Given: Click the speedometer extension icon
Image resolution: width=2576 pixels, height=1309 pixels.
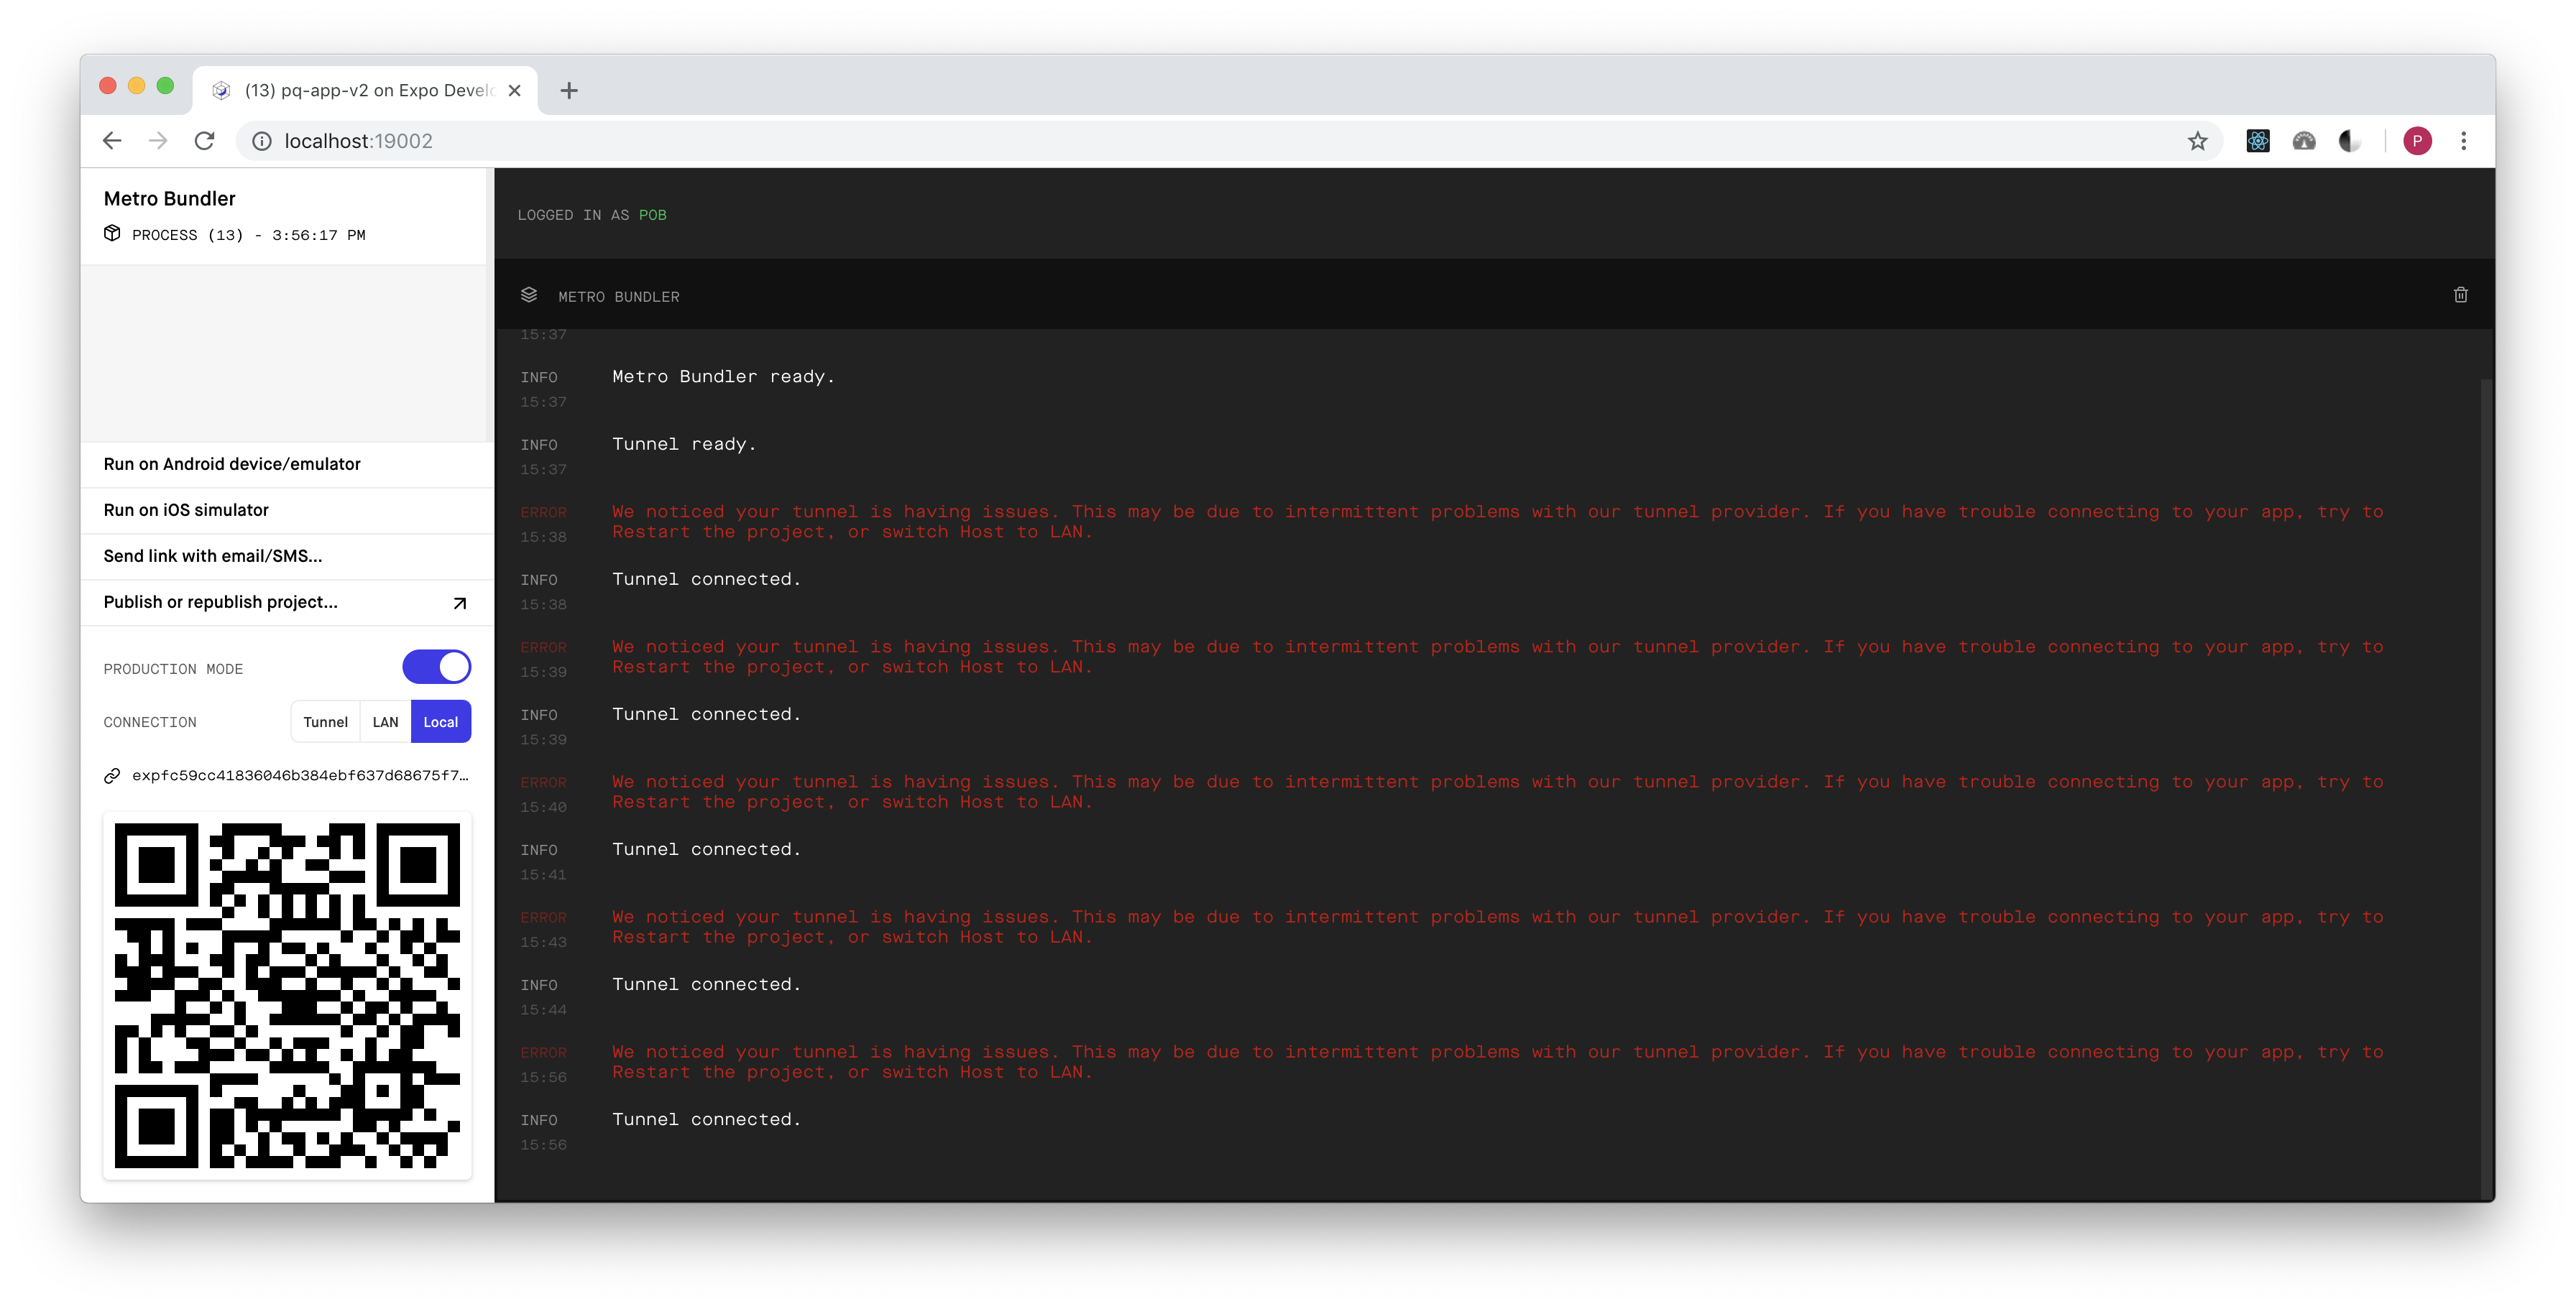Looking at the screenshot, I should 2303,141.
